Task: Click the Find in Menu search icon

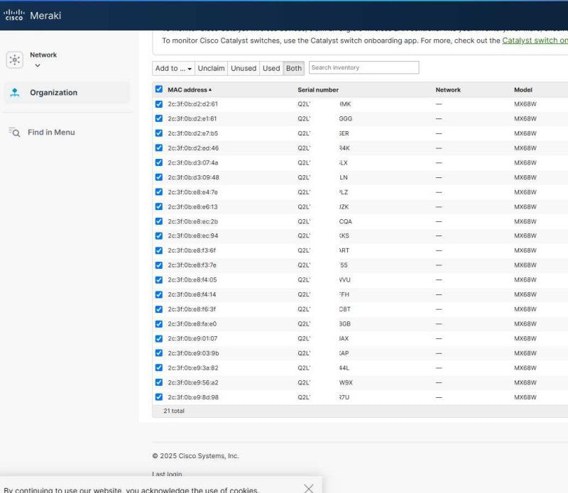Action: pyautogui.click(x=14, y=133)
